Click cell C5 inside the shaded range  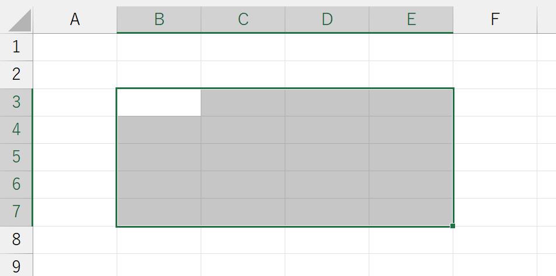coord(243,157)
